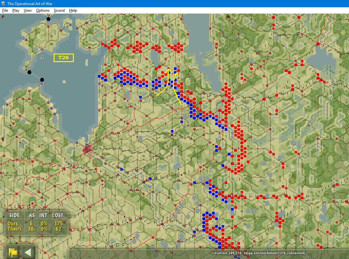349x259 pixels.
Task: Click the "INT" column header
Action: [43, 215]
